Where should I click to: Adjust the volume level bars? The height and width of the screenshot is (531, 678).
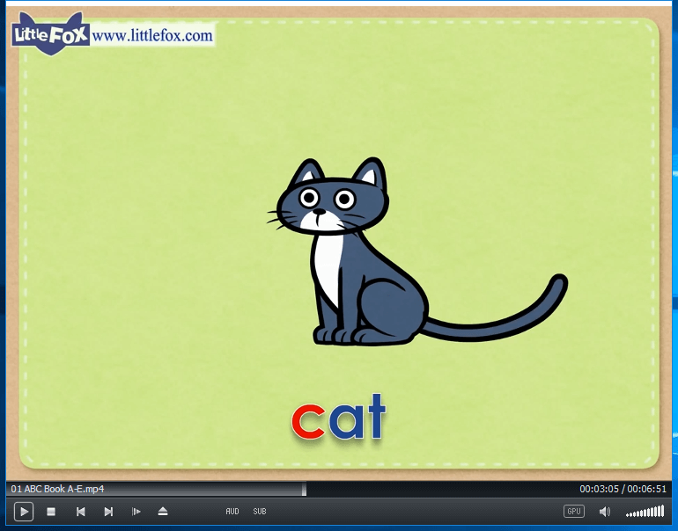645,512
